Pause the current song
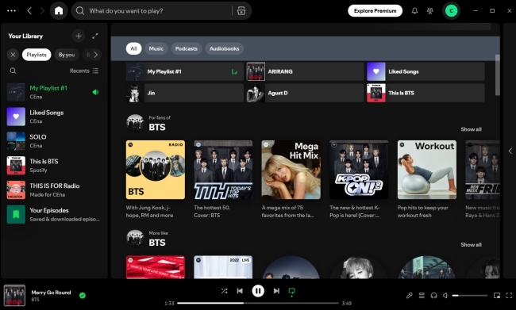 point(258,291)
